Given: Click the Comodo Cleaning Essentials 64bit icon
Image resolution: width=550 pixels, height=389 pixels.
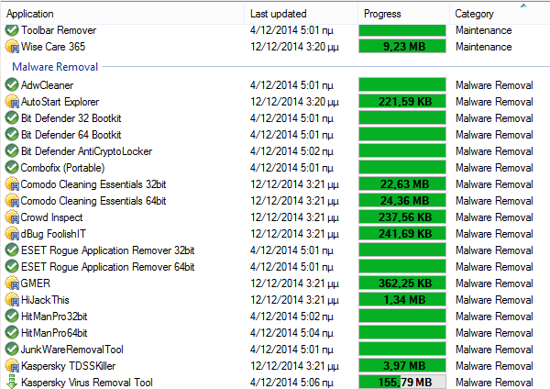Looking at the screenshot, I should coord(12,201).
